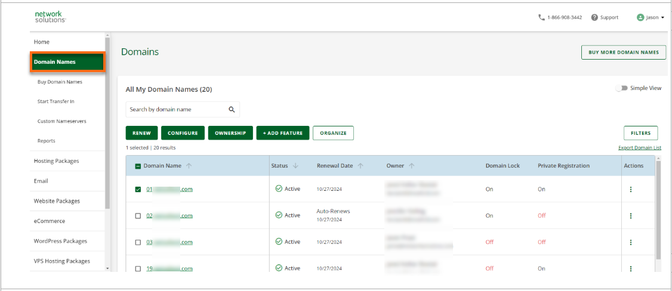The height and width of the screenshot is (291, 672).
Task: Click the search magnifier icon
Action: tap(232, 110)
